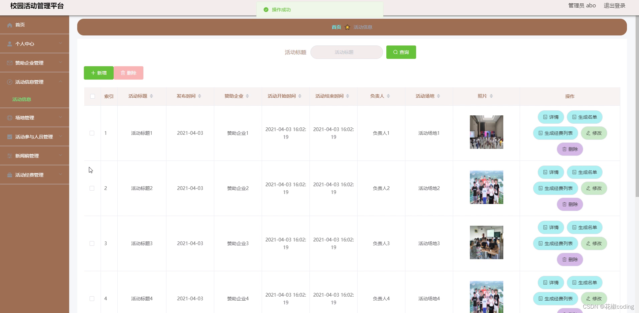Click the person icon beside 个人中心
639x313 pixels.
(9, 44)
